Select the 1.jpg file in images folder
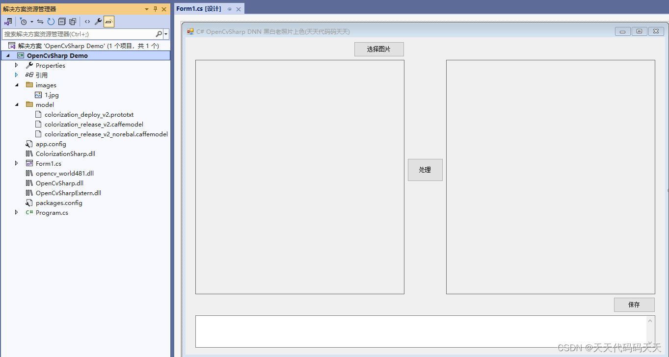 click(53, 95)
